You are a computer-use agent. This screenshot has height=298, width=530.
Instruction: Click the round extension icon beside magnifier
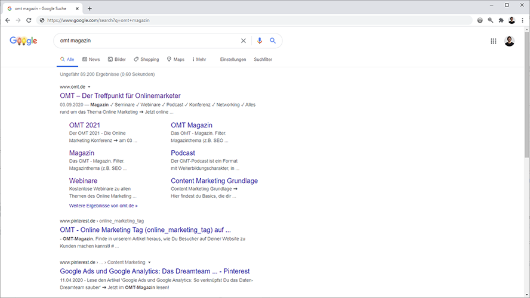480,20
